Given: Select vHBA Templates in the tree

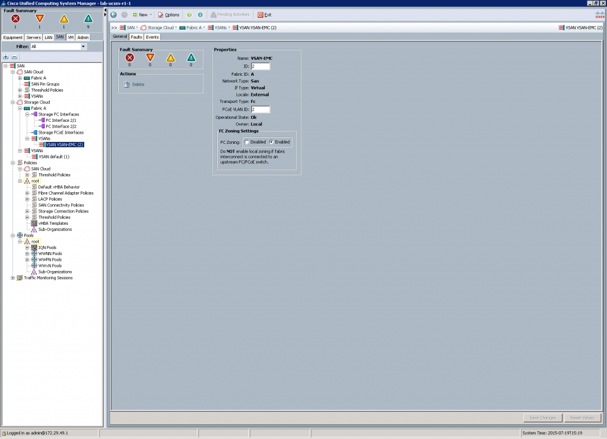Looking at the screenshot, I should pyautogui.click(x=53, y=224).
